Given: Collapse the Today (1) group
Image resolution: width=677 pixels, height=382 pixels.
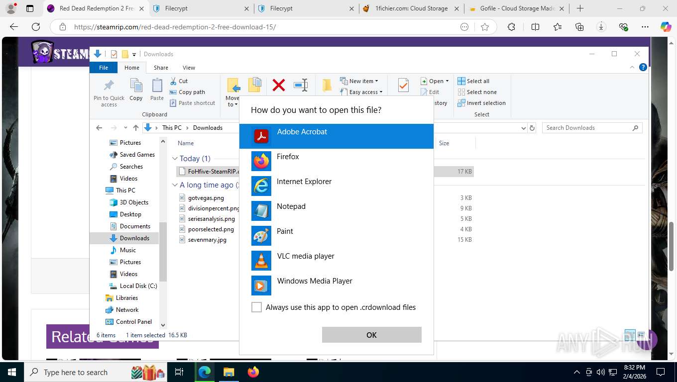Looking at the screenshot, I should (x=175, y=159).
